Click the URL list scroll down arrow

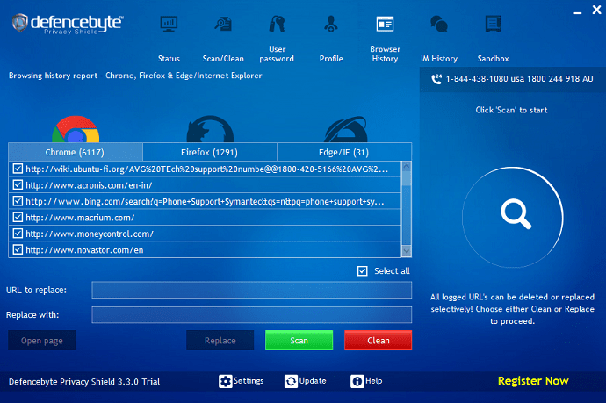click(406, 251)
